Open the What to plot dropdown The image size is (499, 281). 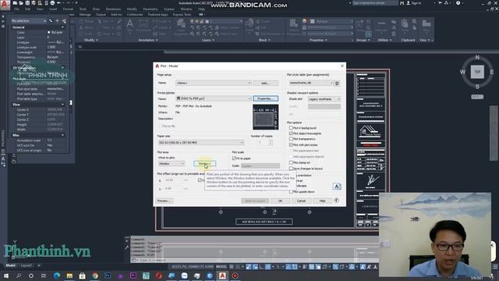tap(172, 163)
